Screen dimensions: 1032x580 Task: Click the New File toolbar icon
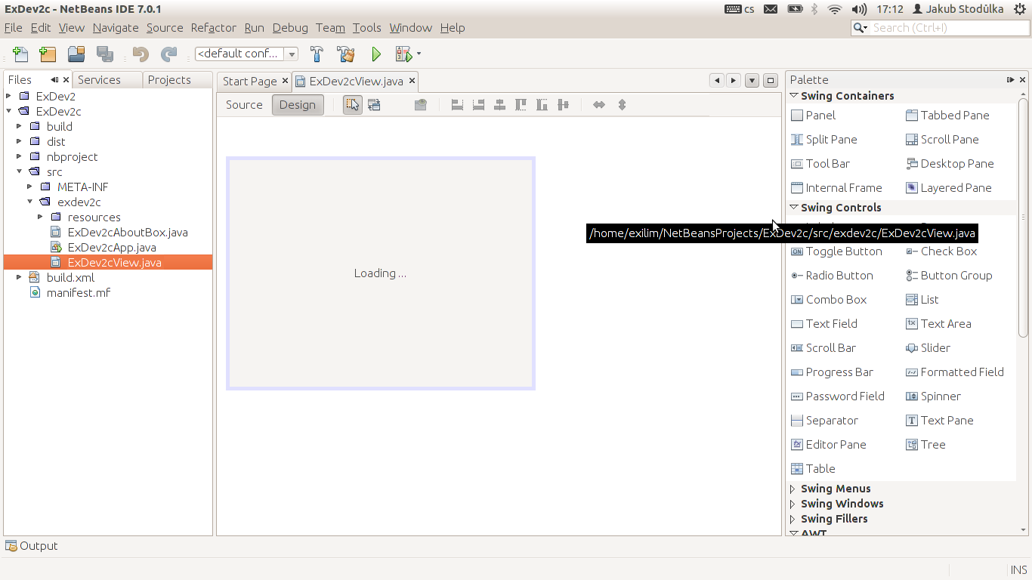pos(20,54)
